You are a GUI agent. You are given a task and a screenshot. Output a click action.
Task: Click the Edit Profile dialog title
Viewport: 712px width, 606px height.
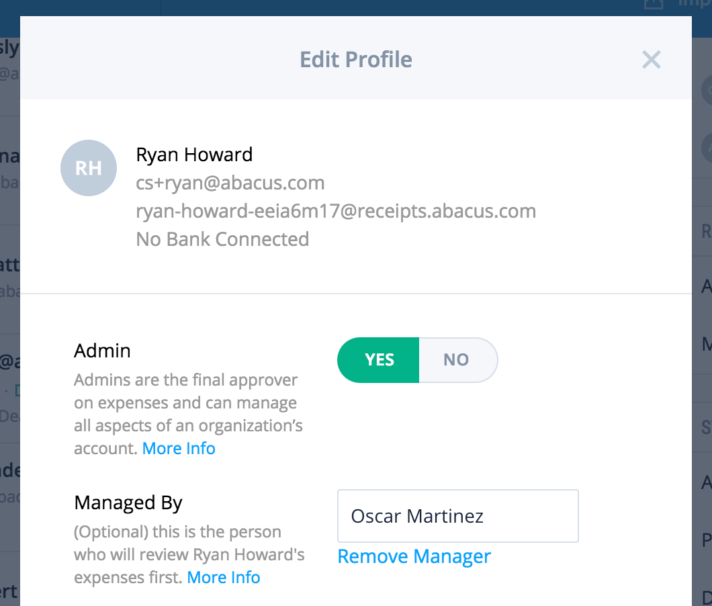coord(355,60)
